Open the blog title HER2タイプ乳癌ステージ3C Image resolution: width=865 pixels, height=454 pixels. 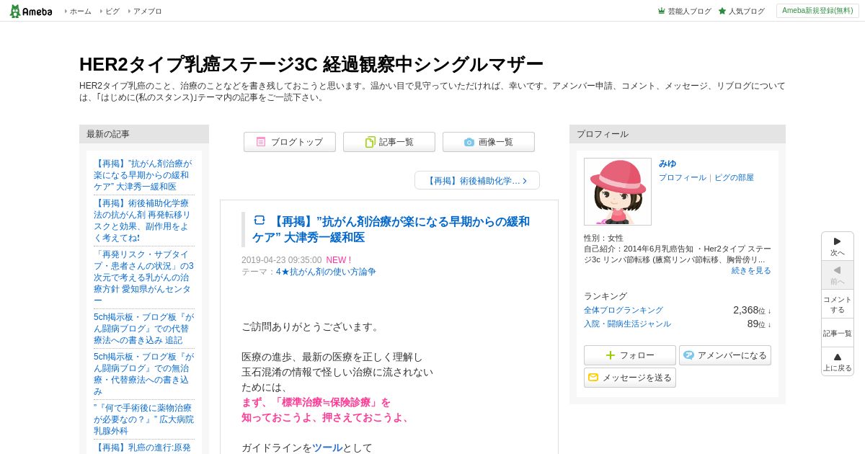click(x=311, y=64)
